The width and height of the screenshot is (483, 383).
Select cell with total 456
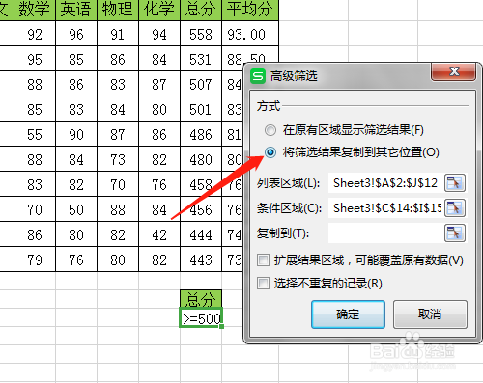coord(201,209)
